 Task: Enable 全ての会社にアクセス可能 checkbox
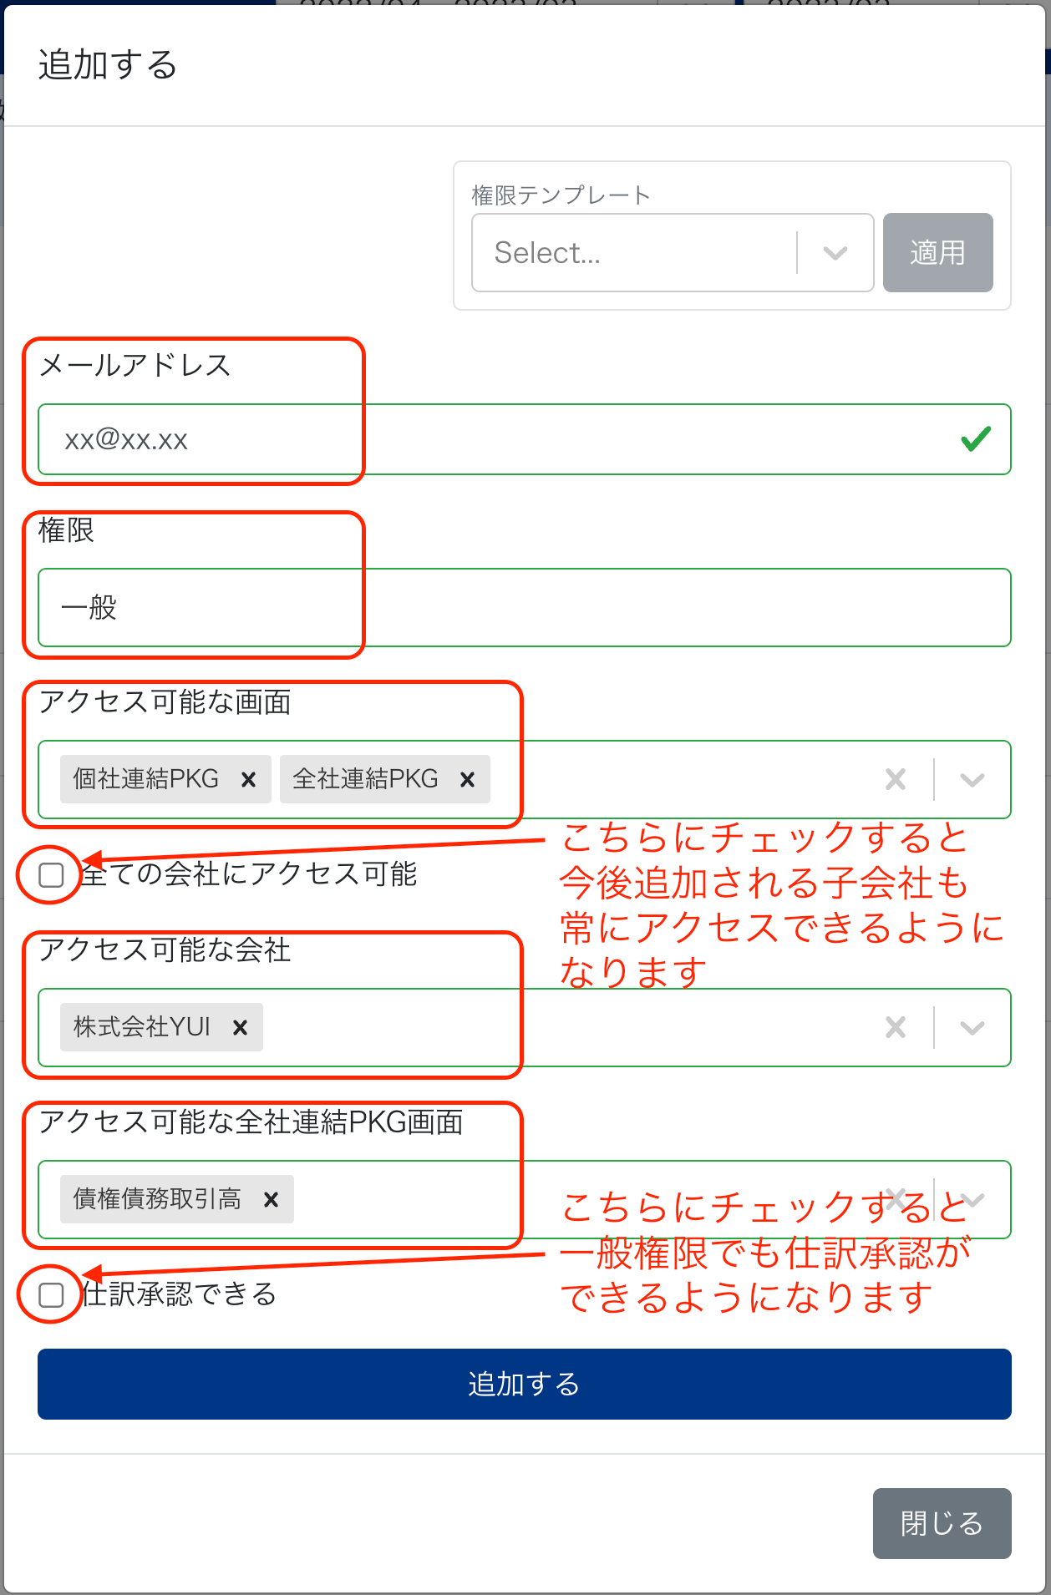[x=52, y=875]
